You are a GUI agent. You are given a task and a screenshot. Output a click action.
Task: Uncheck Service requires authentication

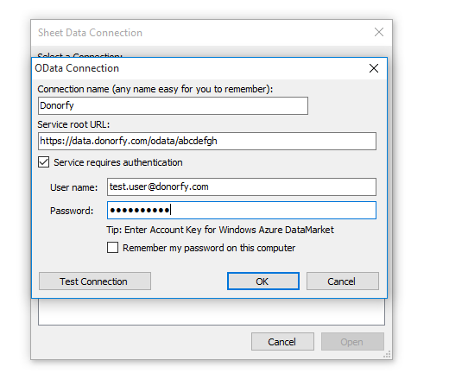[44, 162]
